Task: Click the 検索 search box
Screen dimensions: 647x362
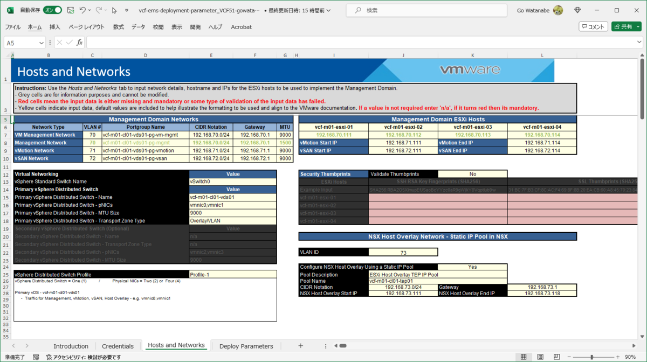Action: click(x=426, y=10)
